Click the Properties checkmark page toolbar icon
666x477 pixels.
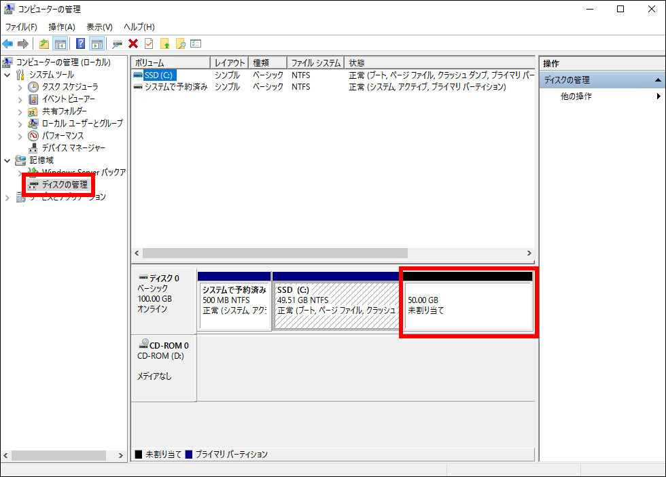point(148,44)
